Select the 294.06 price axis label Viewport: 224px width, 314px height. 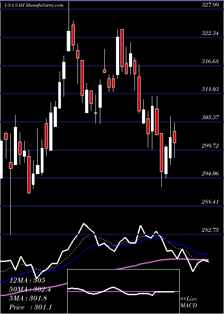click(x=210, y=174)
